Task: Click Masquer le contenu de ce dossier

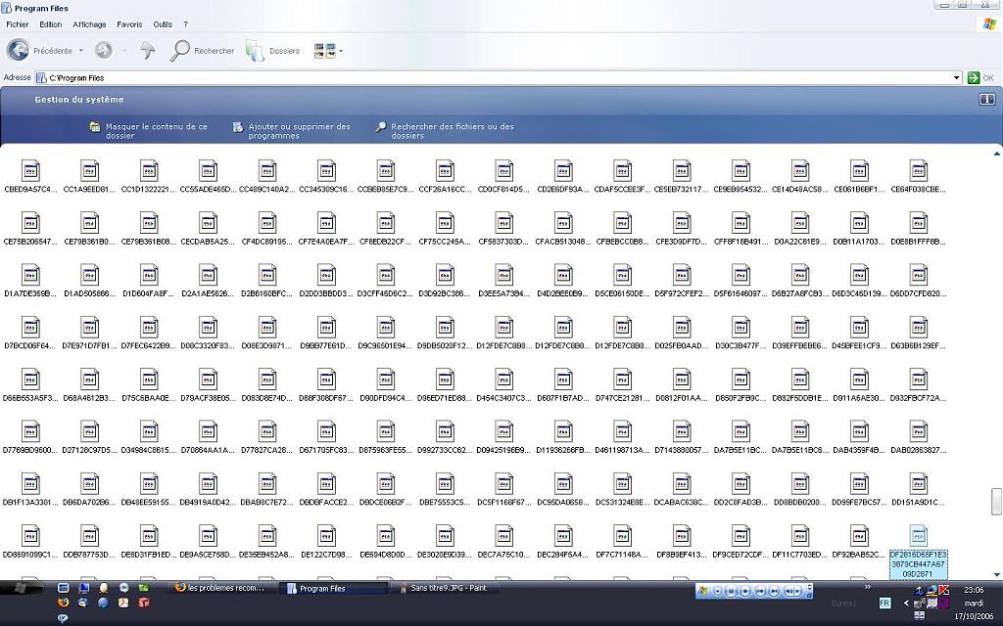Action: click(149, 131)
